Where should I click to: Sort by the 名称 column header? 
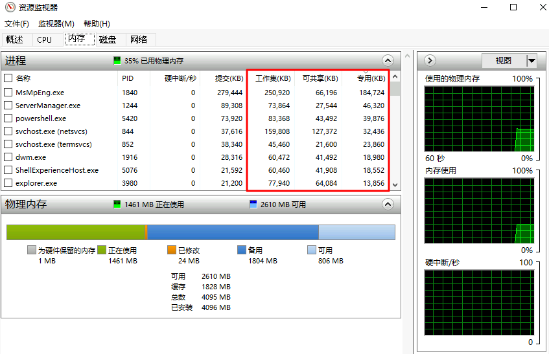(x=23, y=78)
